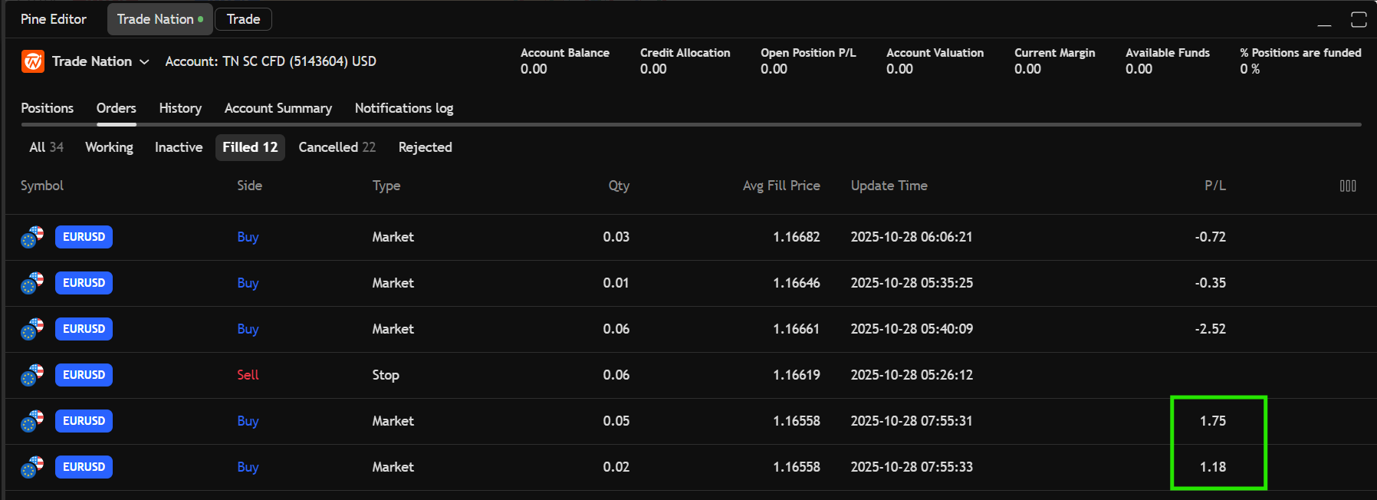Maximize the trading panel

[1358, 20]
